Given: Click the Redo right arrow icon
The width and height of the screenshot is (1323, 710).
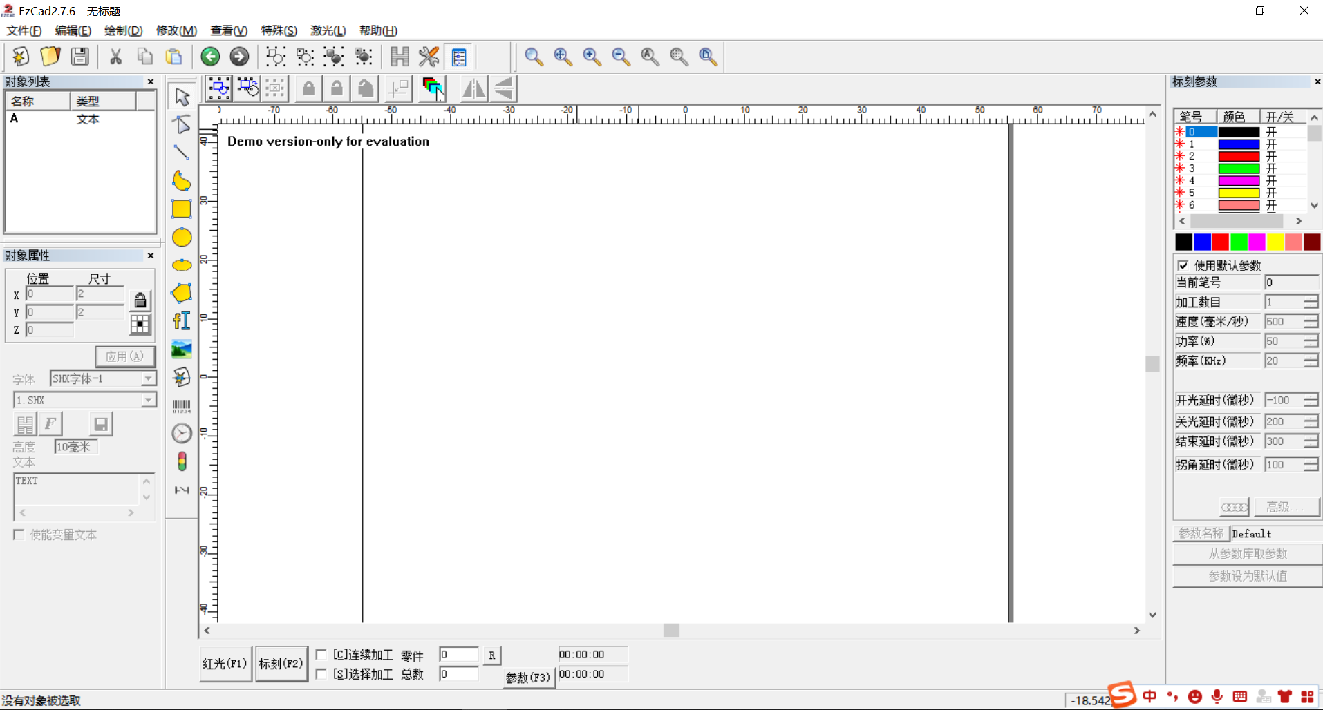Looking at the screenshot, I should point(239,57).
